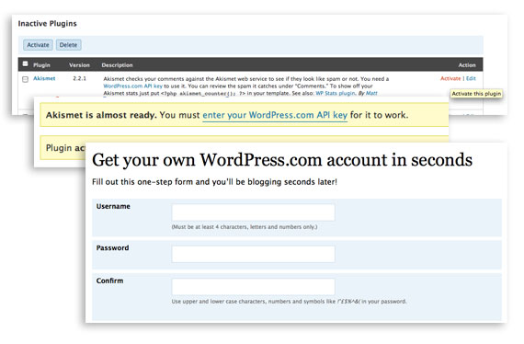Click into the Username input field

[x=254, y=212]
